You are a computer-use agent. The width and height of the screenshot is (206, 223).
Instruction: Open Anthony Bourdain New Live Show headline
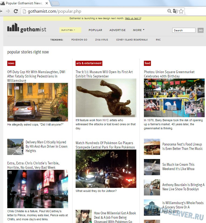click(x=183, y=187)
